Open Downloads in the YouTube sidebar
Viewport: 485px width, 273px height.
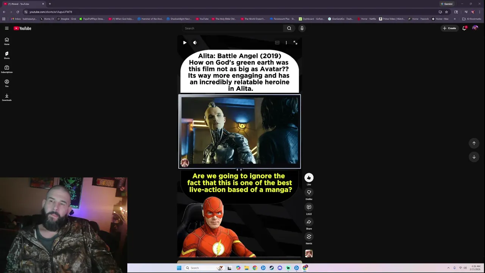coord(6,97)
